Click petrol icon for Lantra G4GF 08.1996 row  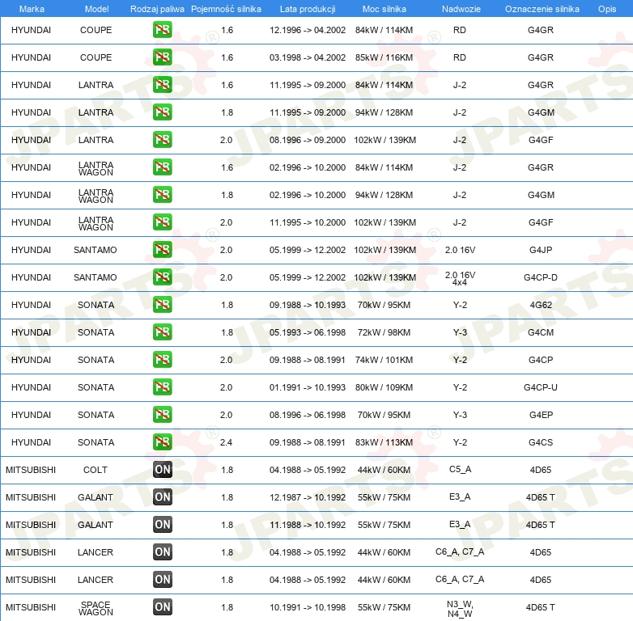point(162,140)
